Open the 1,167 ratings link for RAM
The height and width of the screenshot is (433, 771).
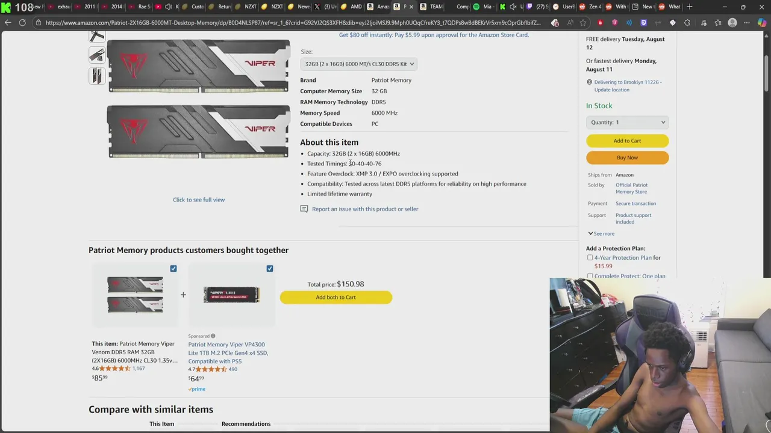tap(139, 369)
